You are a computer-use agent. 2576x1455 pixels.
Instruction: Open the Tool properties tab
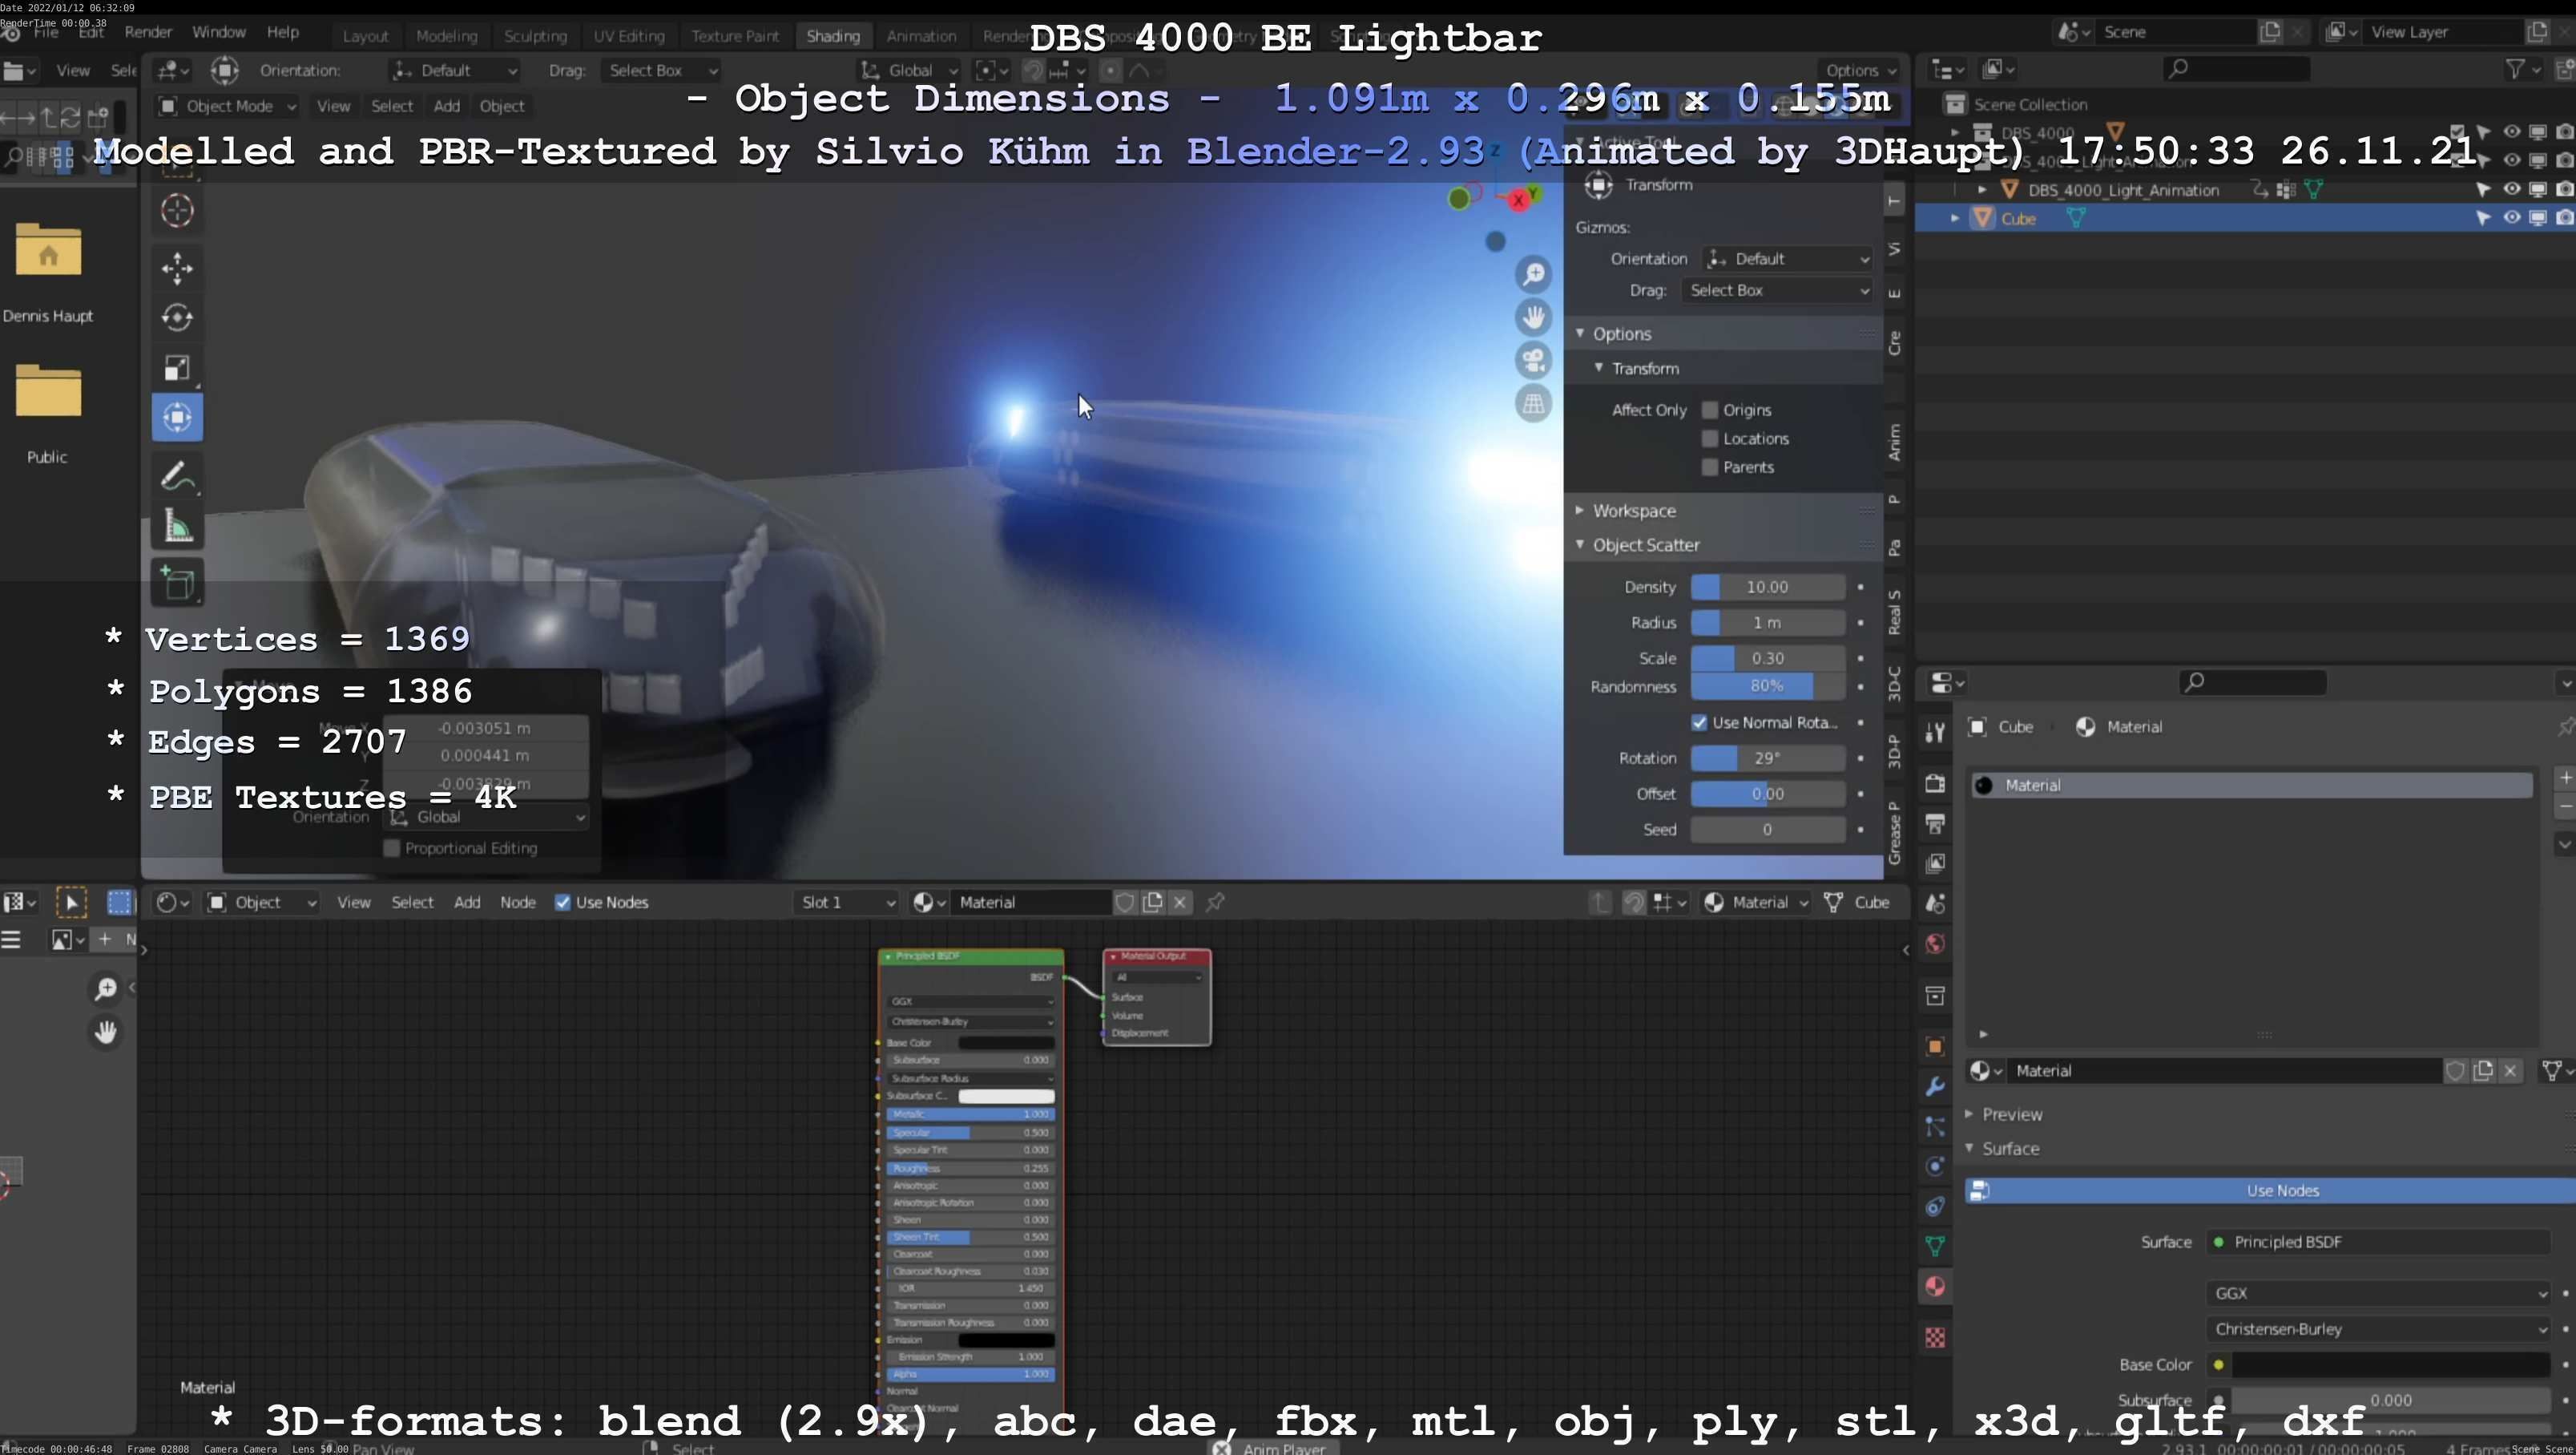click(1935, 733)
